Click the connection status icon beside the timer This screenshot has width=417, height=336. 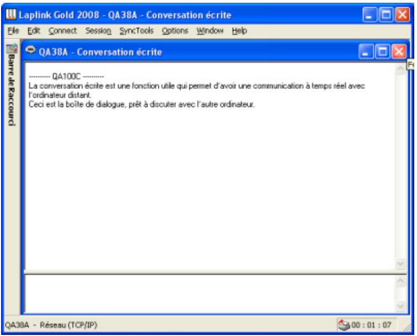pyautogui.click(x=344, y=325)
